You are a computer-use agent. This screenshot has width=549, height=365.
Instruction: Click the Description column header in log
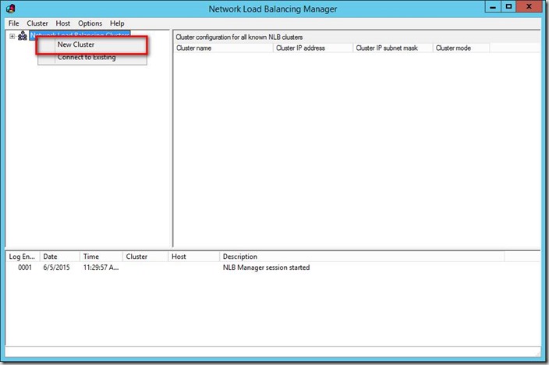362,257
